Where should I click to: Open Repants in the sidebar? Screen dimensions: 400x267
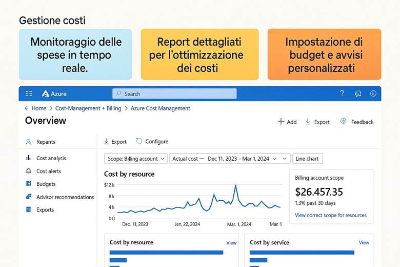46,142
